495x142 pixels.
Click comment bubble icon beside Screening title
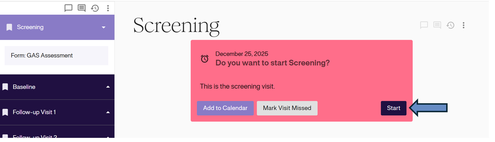coord(424,25)
